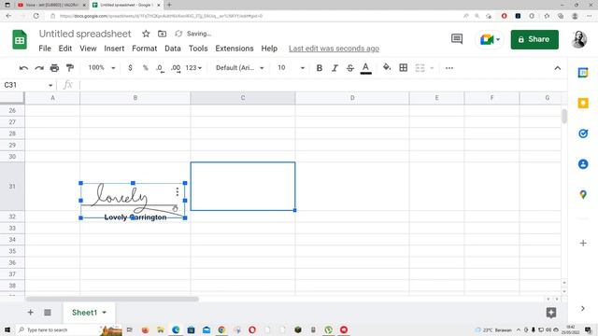Select the row 35 header
Image resolution: width=598 pixels, height=336 pixels.
pyautogui.click(x=12, y=251)
